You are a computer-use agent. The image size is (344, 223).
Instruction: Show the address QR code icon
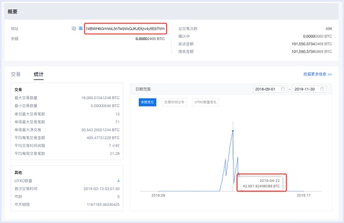coord(81,28)
